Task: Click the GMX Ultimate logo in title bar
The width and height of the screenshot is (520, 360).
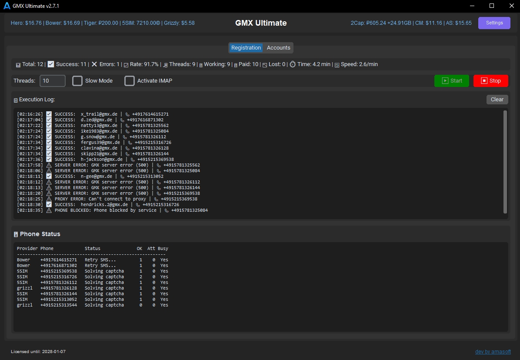Action: pos(7,6)
